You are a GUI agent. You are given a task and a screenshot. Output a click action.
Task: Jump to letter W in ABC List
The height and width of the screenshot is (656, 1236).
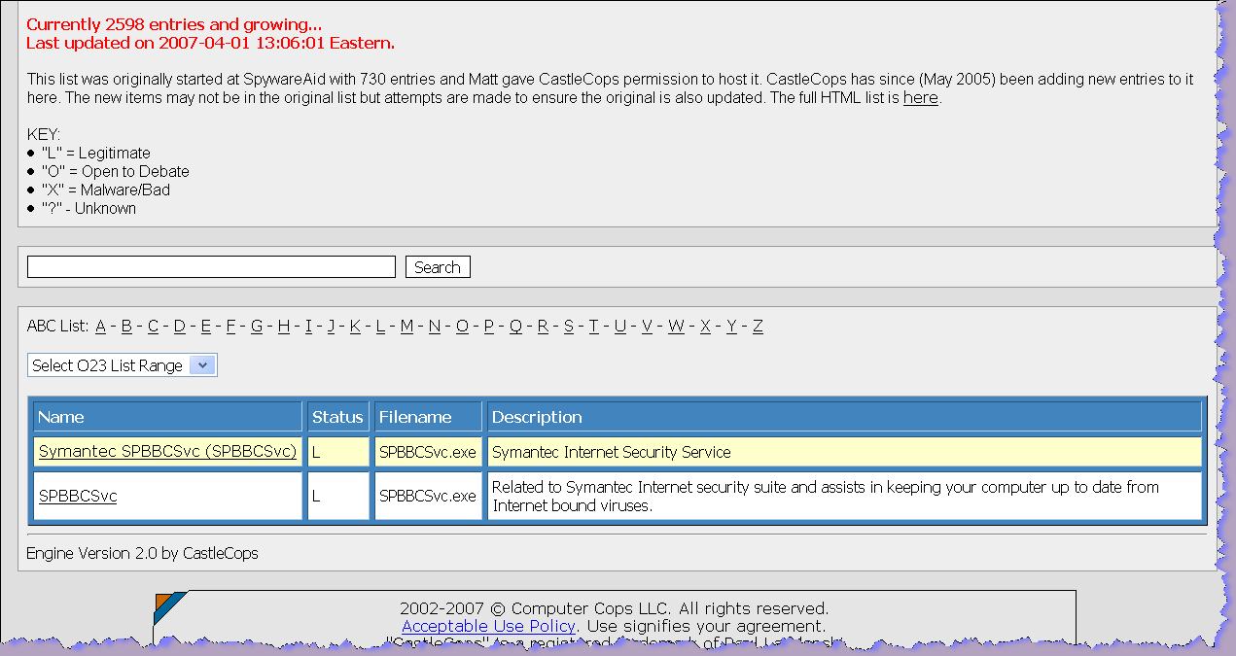pyautogui.click(x=676, y=327)
